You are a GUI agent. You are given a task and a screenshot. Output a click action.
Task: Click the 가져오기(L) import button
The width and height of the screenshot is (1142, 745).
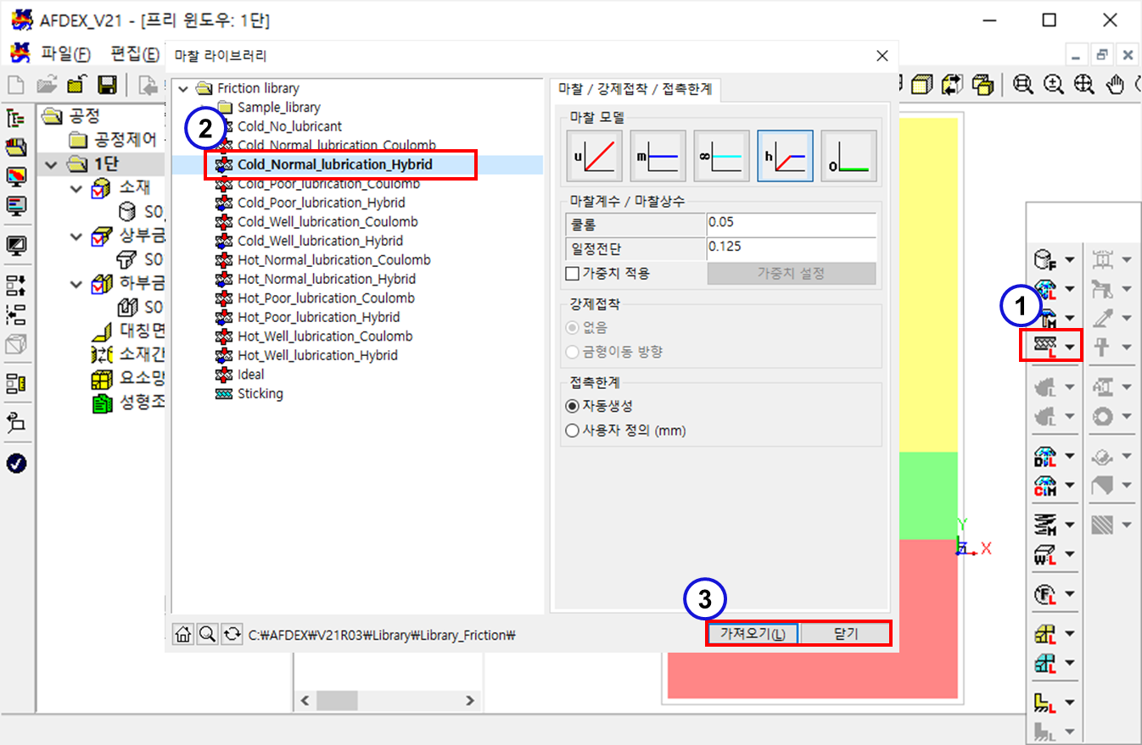click(x=752, y=634)
